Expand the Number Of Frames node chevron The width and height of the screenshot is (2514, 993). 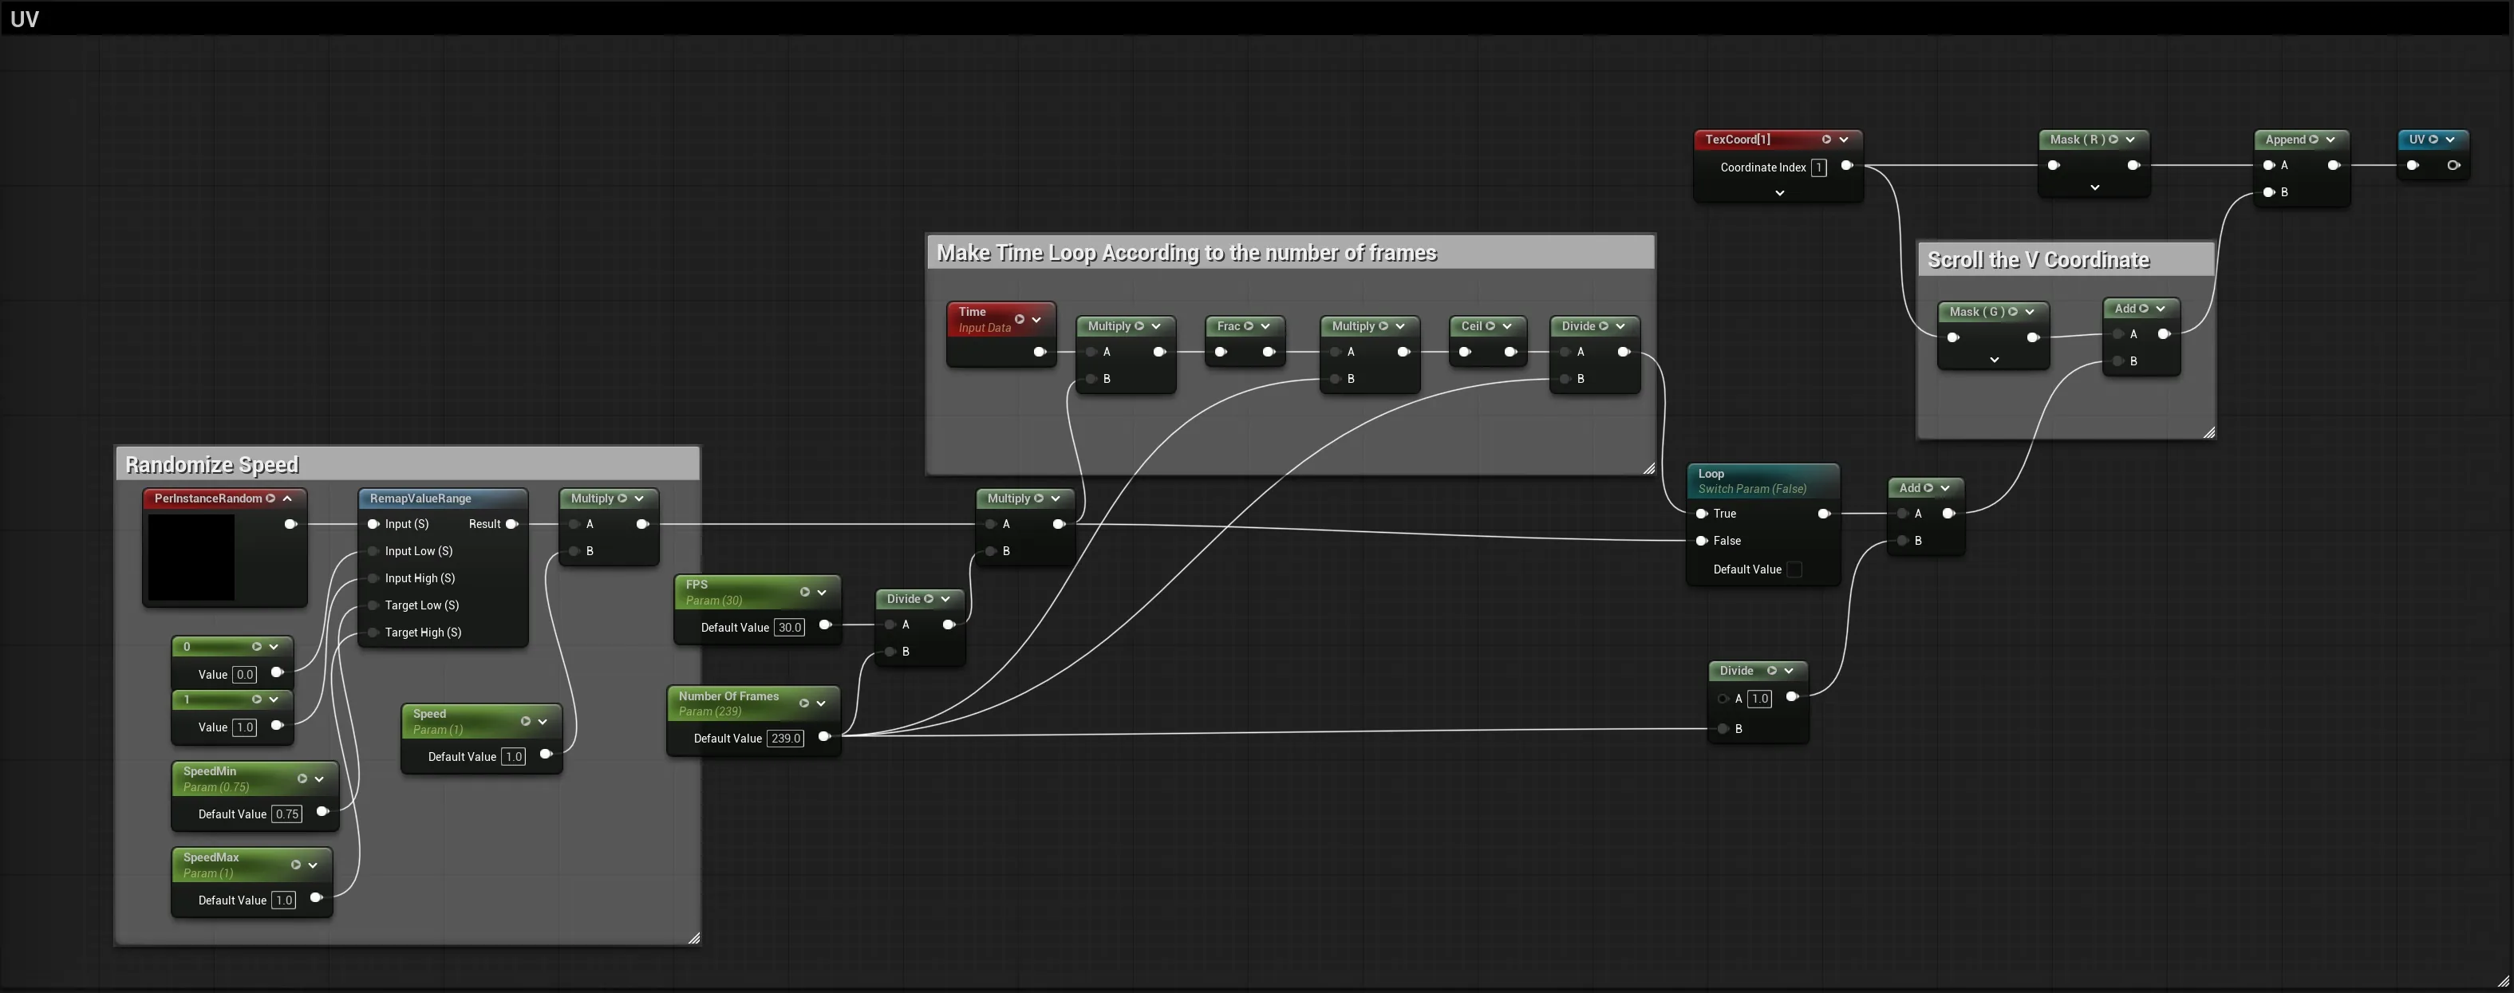[821, 703]
